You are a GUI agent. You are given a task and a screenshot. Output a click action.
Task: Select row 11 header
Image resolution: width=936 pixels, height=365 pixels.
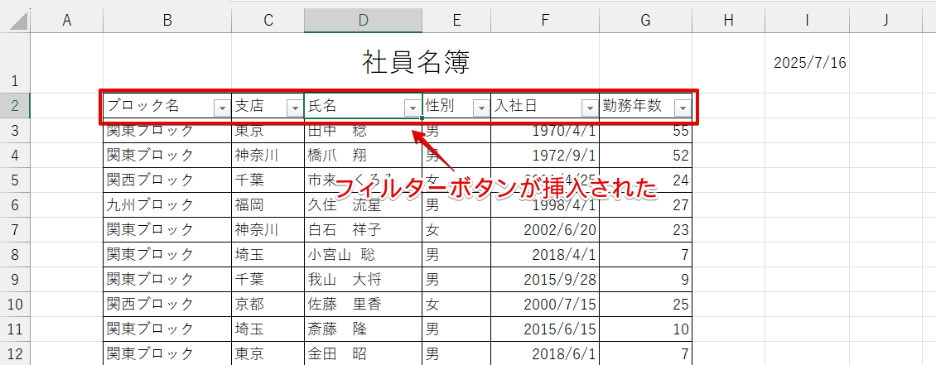(x=15, y=329)
